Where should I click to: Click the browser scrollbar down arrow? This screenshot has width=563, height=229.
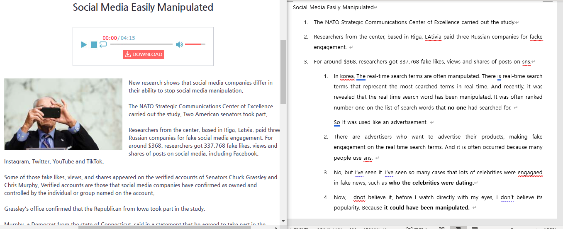point(283,221)
